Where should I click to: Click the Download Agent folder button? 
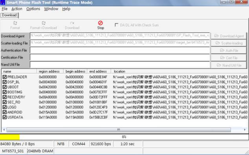[229, 36]
